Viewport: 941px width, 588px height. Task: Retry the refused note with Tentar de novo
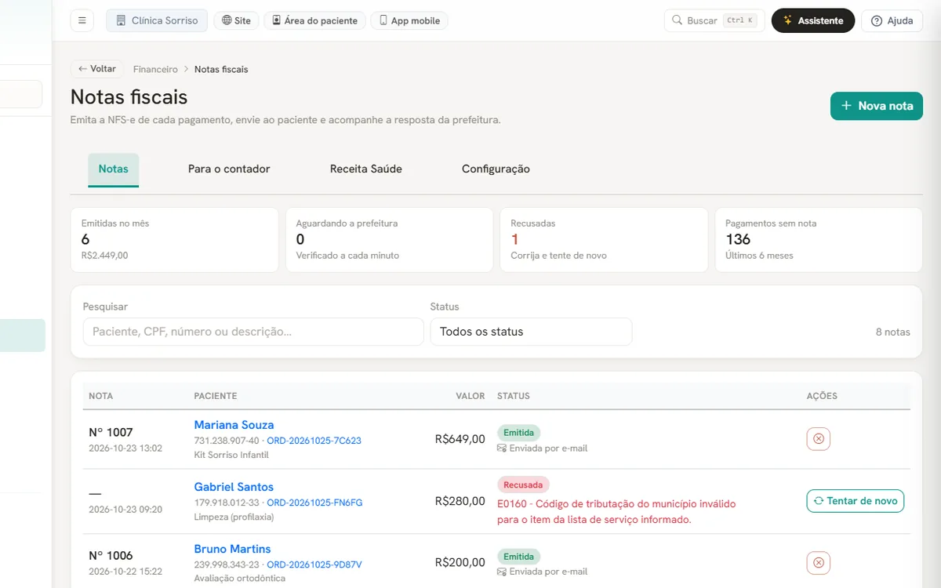(x=856, y=501)
